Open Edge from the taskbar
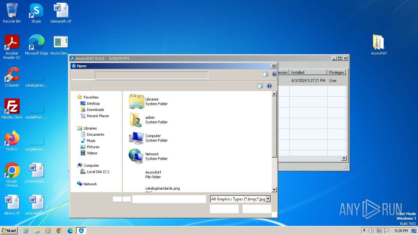 70,231
